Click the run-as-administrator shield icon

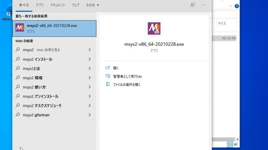pos(108,76)
